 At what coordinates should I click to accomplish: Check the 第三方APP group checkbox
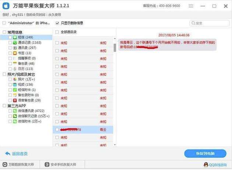4,106
